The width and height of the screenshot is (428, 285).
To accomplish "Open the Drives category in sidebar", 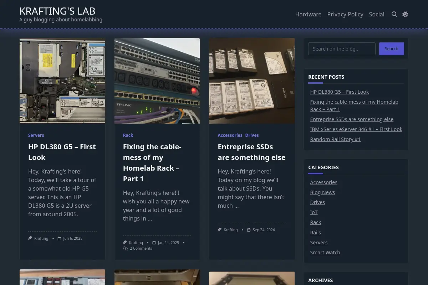I will 317,202.
